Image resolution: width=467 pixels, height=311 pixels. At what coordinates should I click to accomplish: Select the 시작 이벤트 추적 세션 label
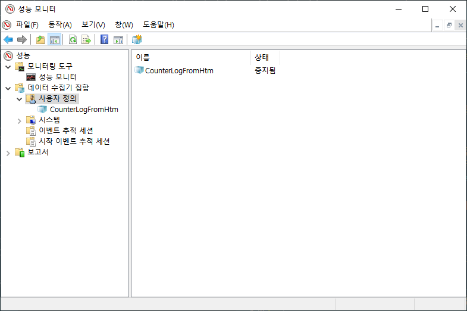74,141
